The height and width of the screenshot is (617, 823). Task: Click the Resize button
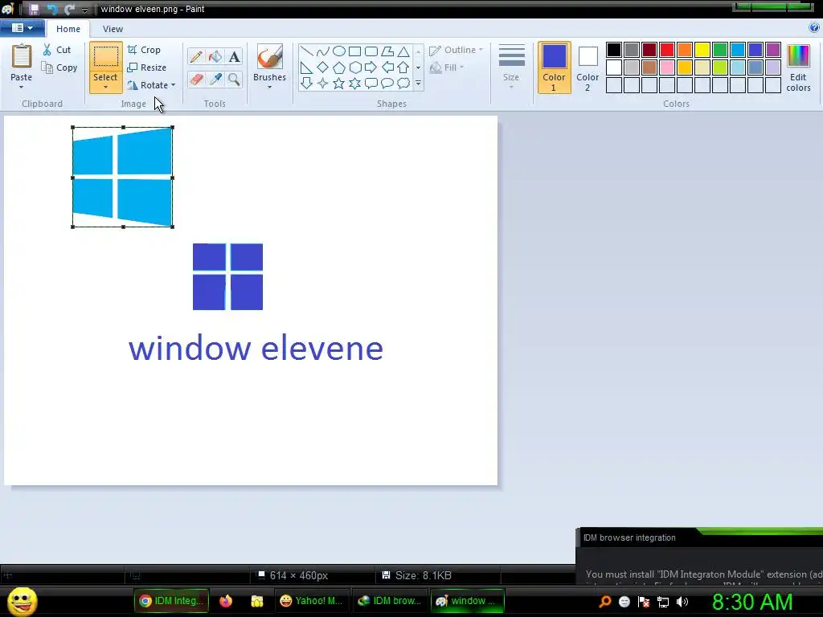click(147, 67)
